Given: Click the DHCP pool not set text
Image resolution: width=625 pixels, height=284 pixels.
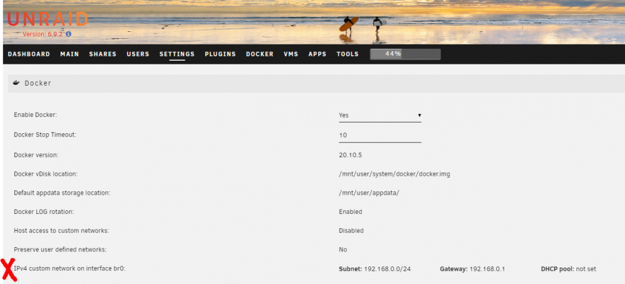Looking at the screenshot, I should (x=568, y=269).
